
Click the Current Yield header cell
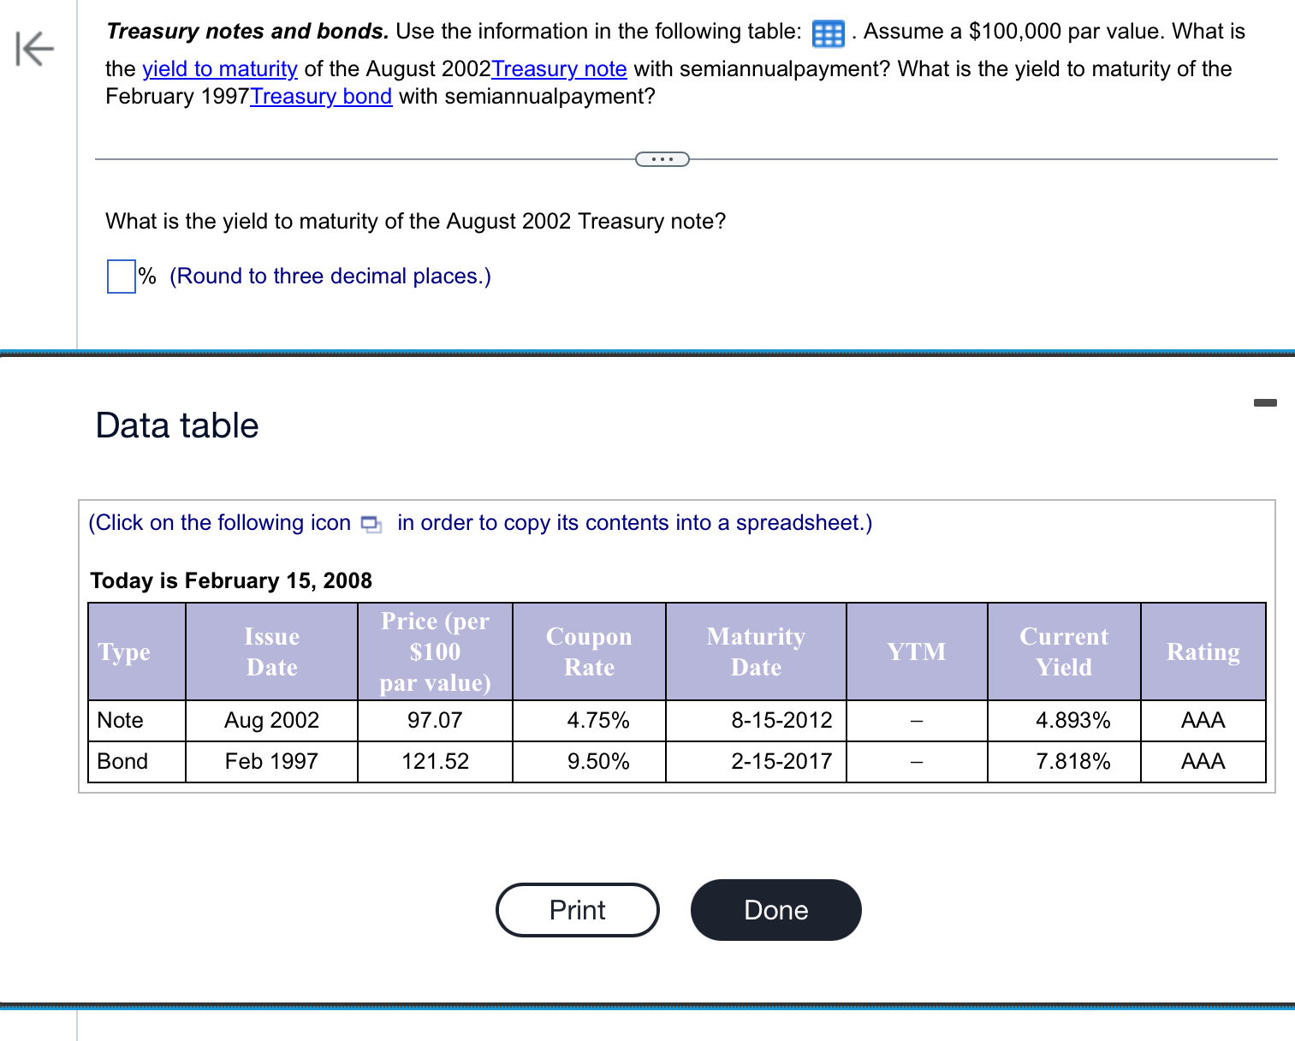(x=1064, y=651)
